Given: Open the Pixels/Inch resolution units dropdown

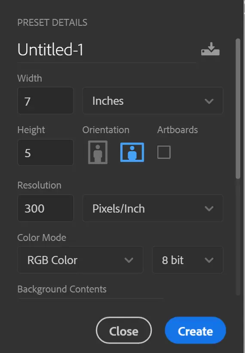Looking at the screenshot, I should pyautogui.click(x=153, y=208).
